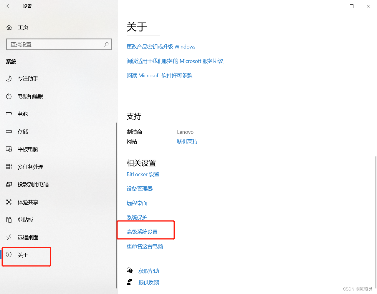Open the Microsoft 服务协议 link
The image size is (377, 294).
(x=175, y=61)
